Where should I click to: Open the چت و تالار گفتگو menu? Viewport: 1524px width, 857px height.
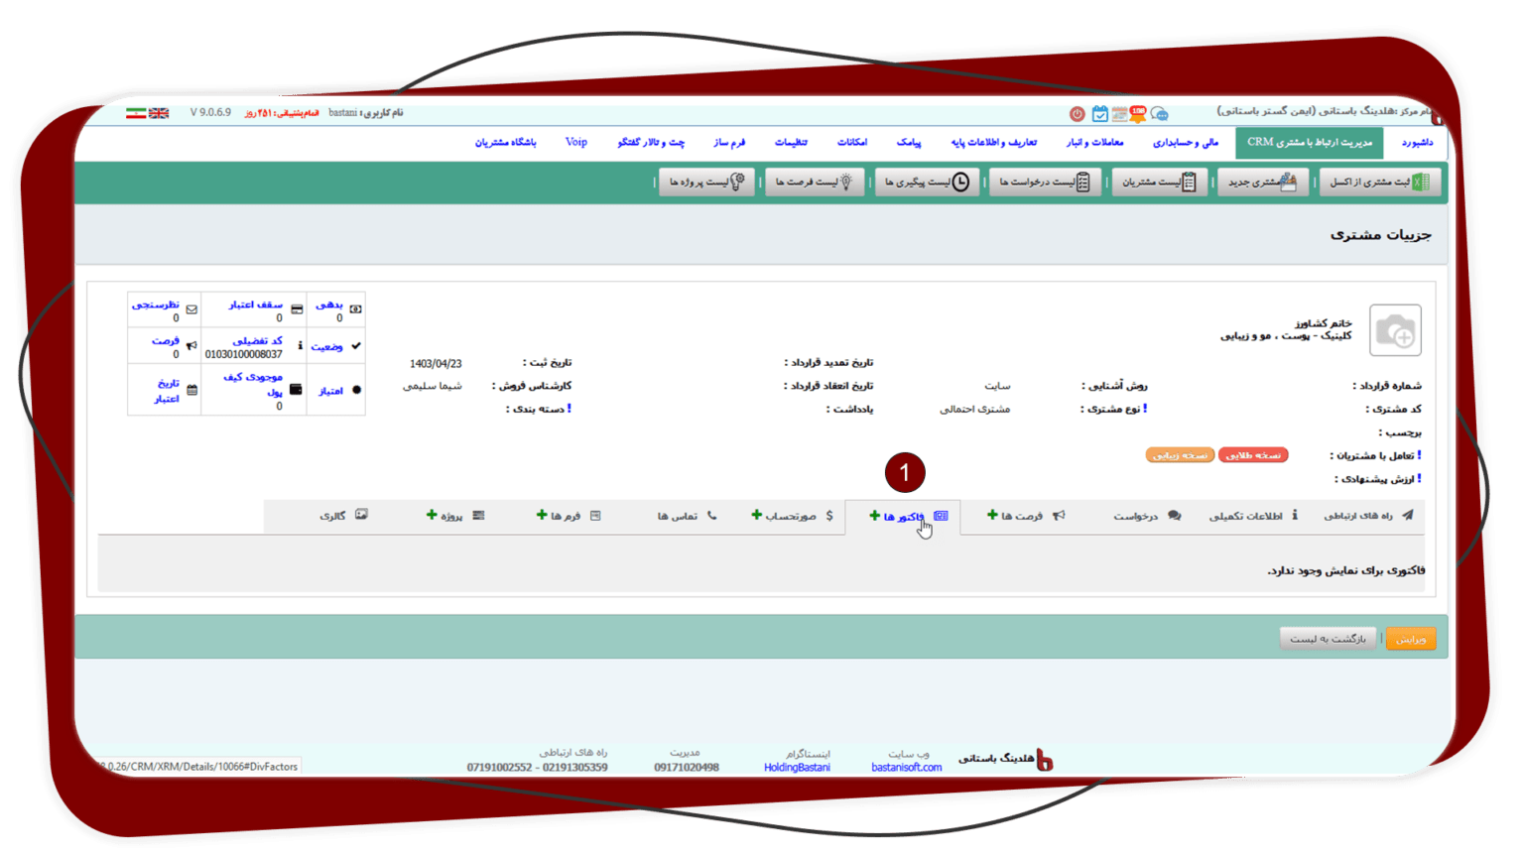point(651,143)
